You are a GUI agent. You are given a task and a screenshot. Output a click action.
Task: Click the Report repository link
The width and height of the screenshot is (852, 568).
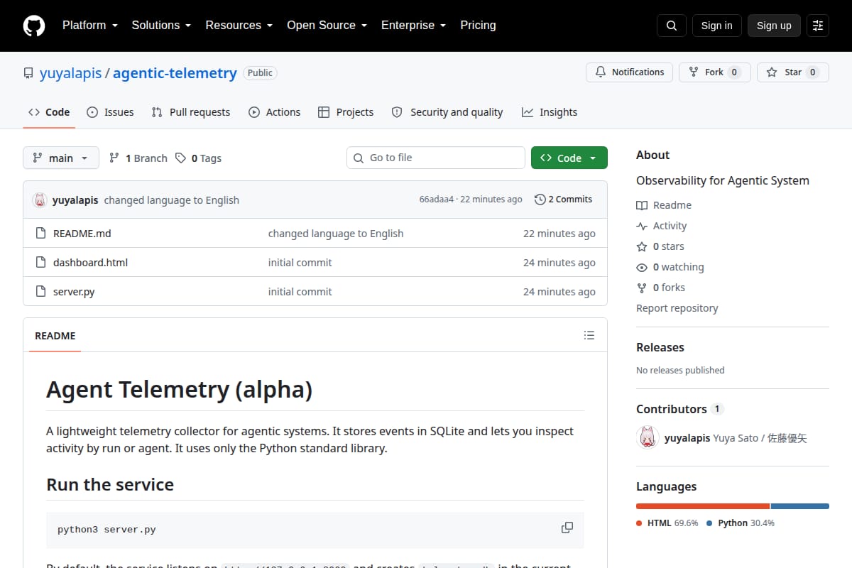[x=677, y=308]
